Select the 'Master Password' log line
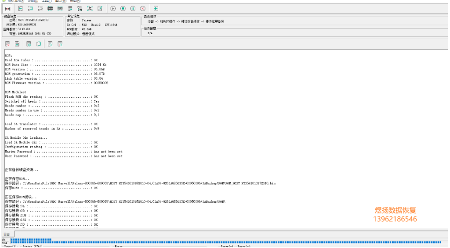Screen dimensions: 450x248 point(64,152)
